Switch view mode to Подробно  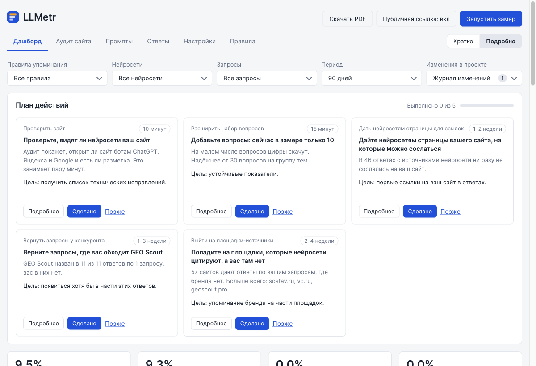501,41
